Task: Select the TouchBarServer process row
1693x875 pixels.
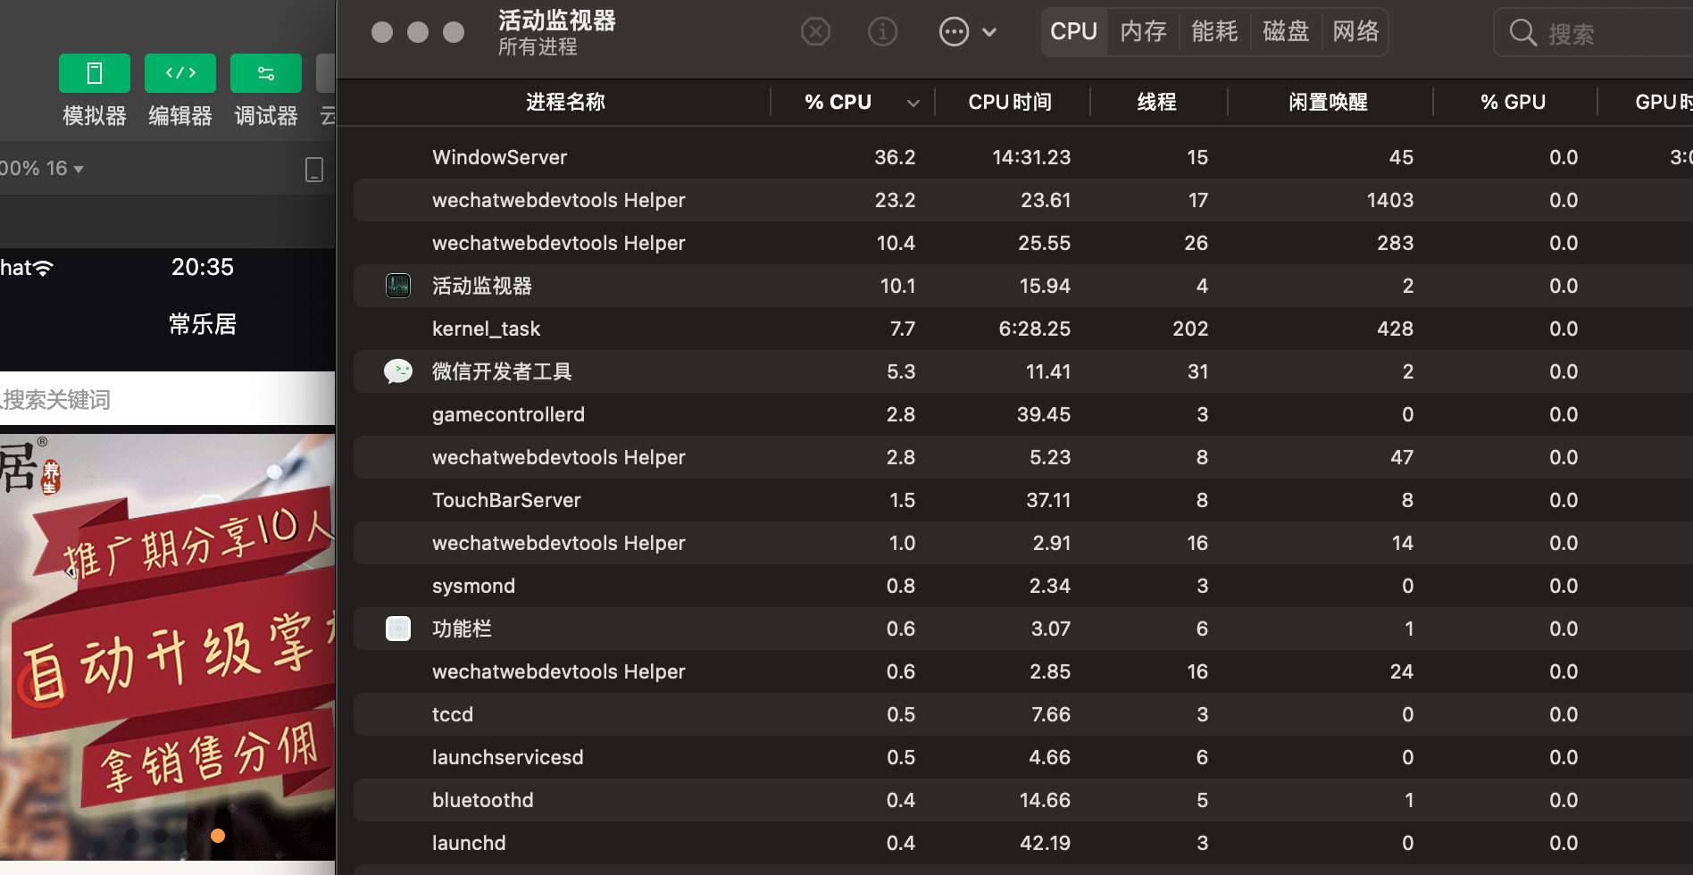Action: [1023, 500]
